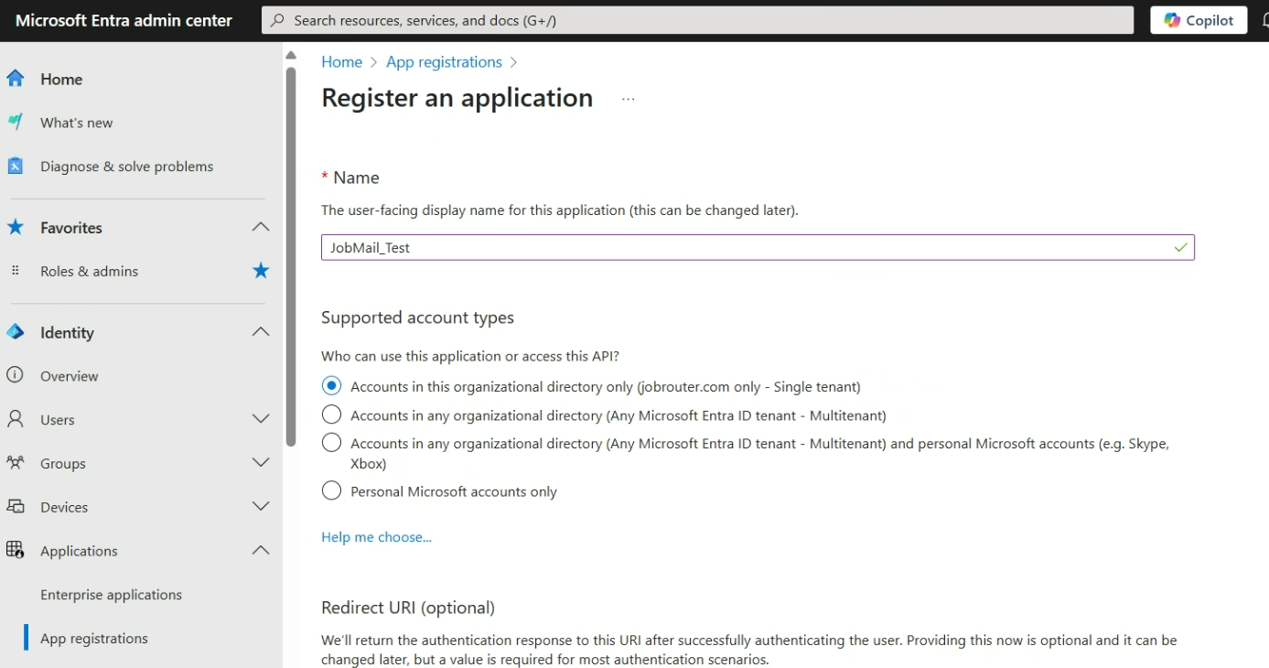Click the Applications grid icon

(16, 550)
